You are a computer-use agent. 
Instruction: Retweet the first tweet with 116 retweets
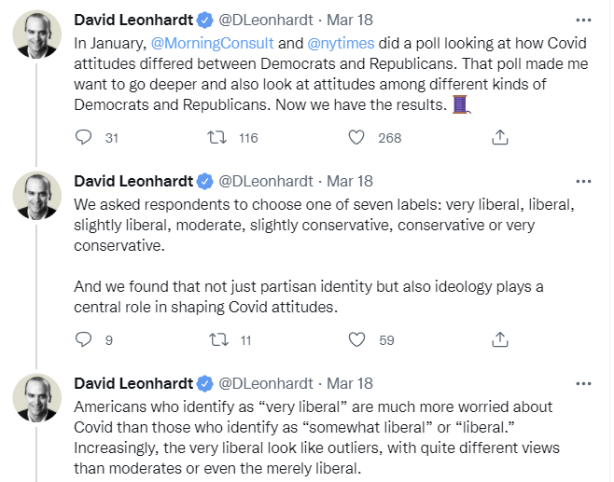[x=217, y=137]
